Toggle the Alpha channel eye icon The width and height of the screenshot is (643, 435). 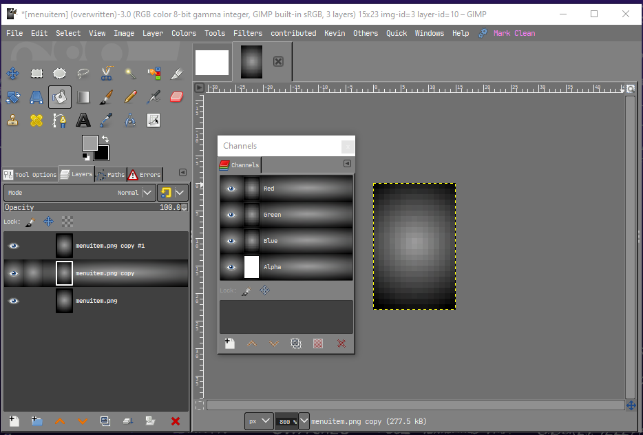click(231, 267)
